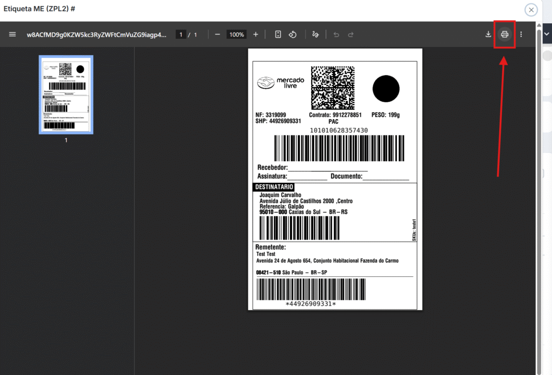Click the Mercado Livre label page
552x375 pixels.
335,179
